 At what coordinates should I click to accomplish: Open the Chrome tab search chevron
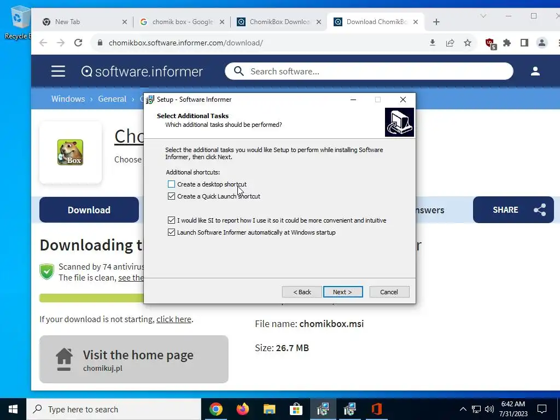click(483, 16)
